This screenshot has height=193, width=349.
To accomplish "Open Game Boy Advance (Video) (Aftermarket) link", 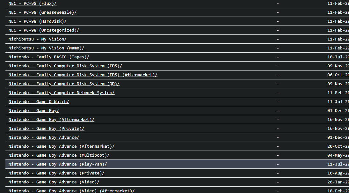I will [72, 191].
